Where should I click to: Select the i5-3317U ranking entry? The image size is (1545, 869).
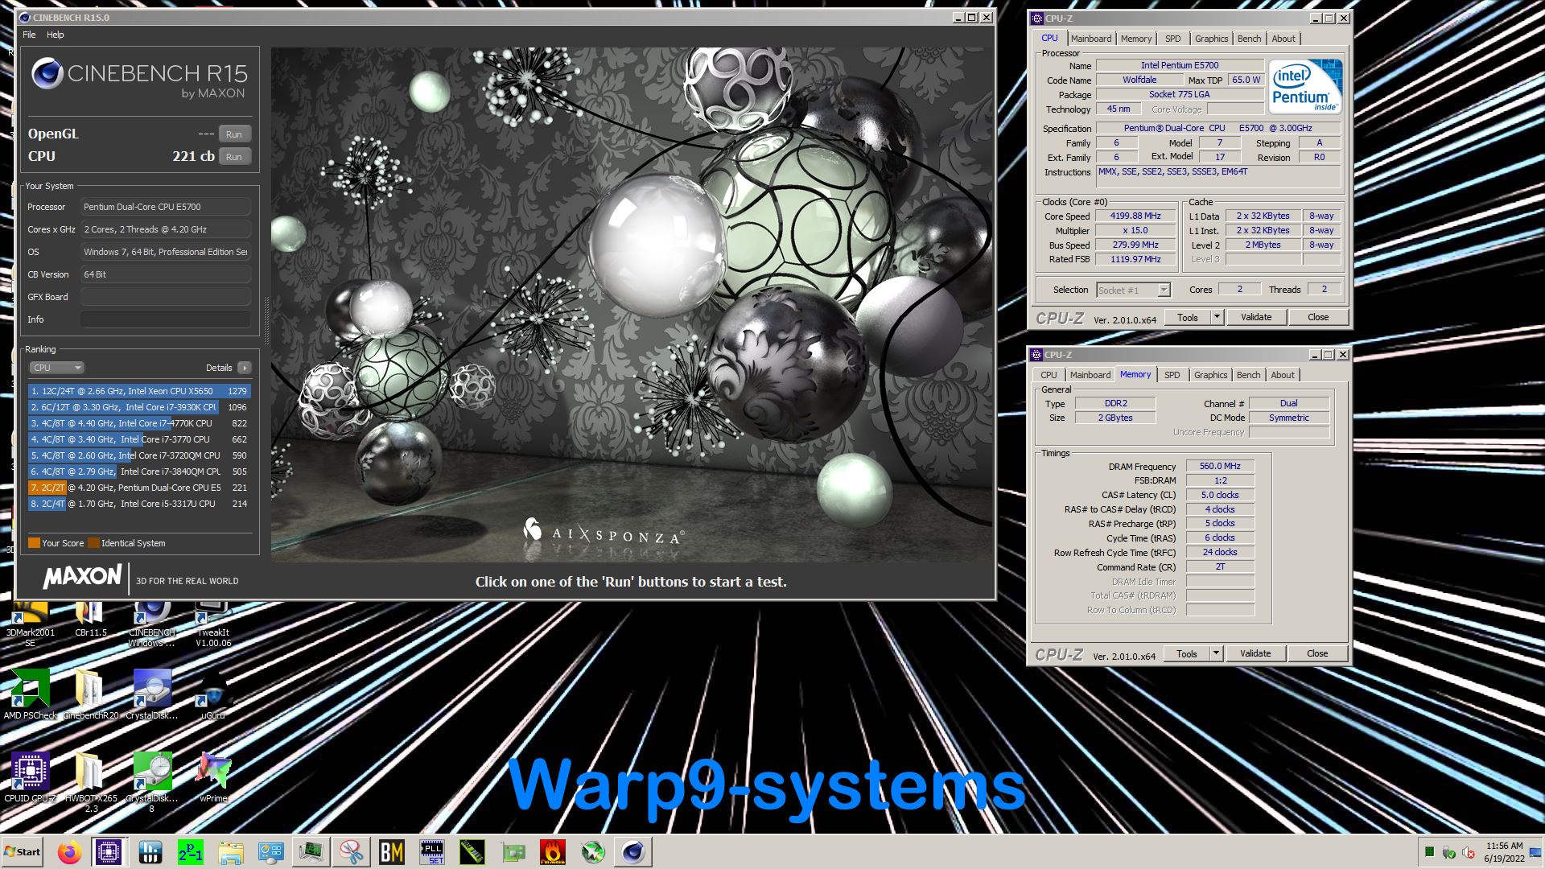139,504
